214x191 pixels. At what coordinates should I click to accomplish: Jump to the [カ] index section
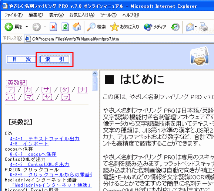pyautogui.click(x=28, y=90)
